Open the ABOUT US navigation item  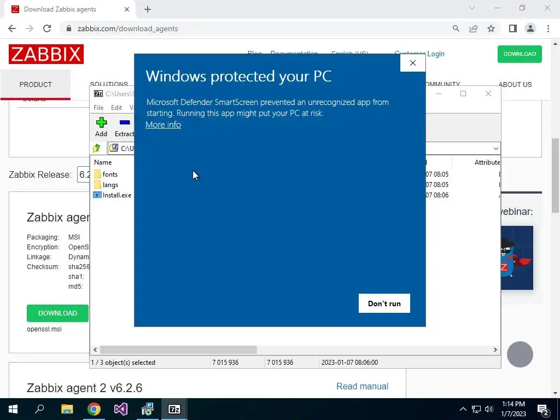(515, 85)
